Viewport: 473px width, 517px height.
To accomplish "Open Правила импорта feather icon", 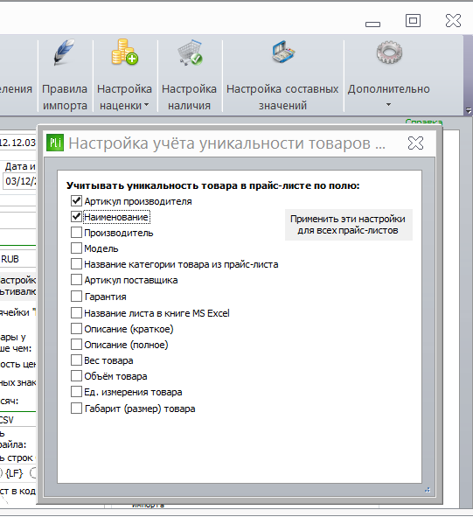I will [x=65, y=52].
